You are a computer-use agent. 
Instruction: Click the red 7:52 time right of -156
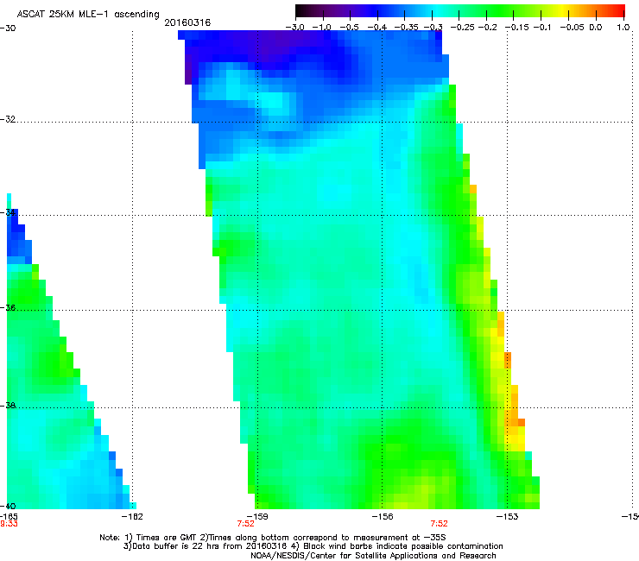(440, 524)
